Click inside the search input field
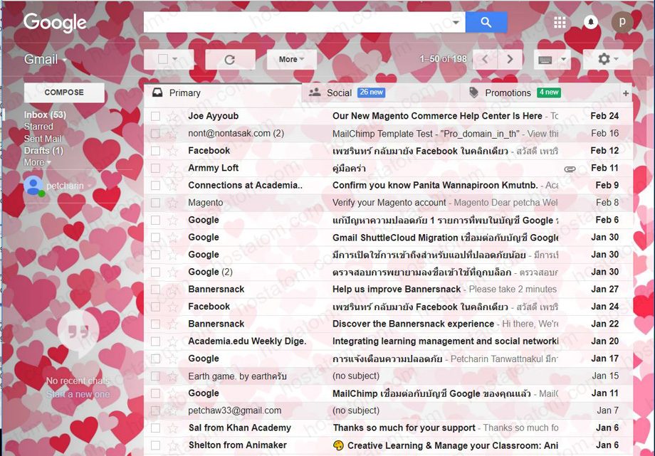The image size is (655, 456). point(299,22)
